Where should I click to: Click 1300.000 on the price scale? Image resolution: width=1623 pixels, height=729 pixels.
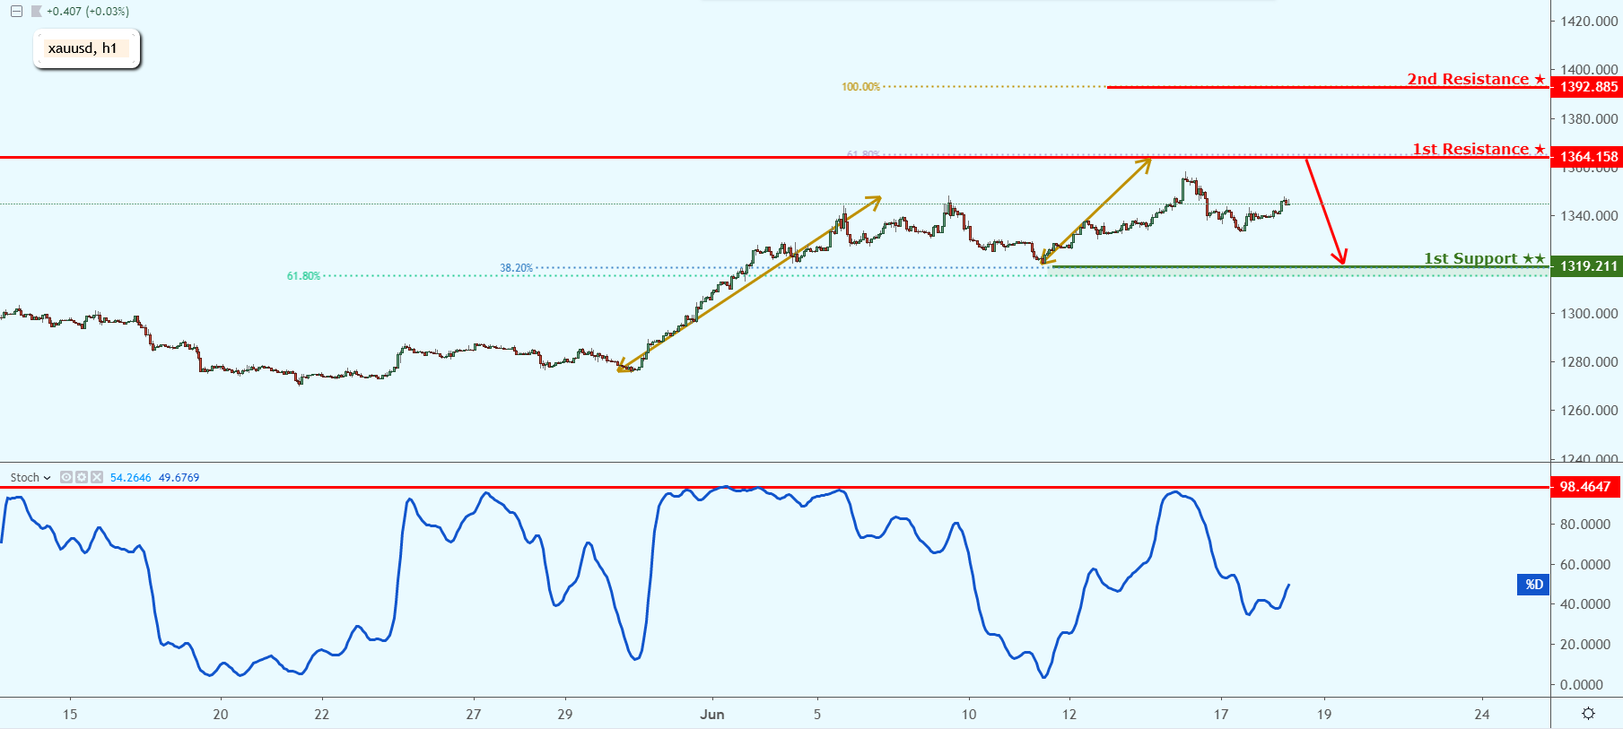click(x=1589, y=314)
